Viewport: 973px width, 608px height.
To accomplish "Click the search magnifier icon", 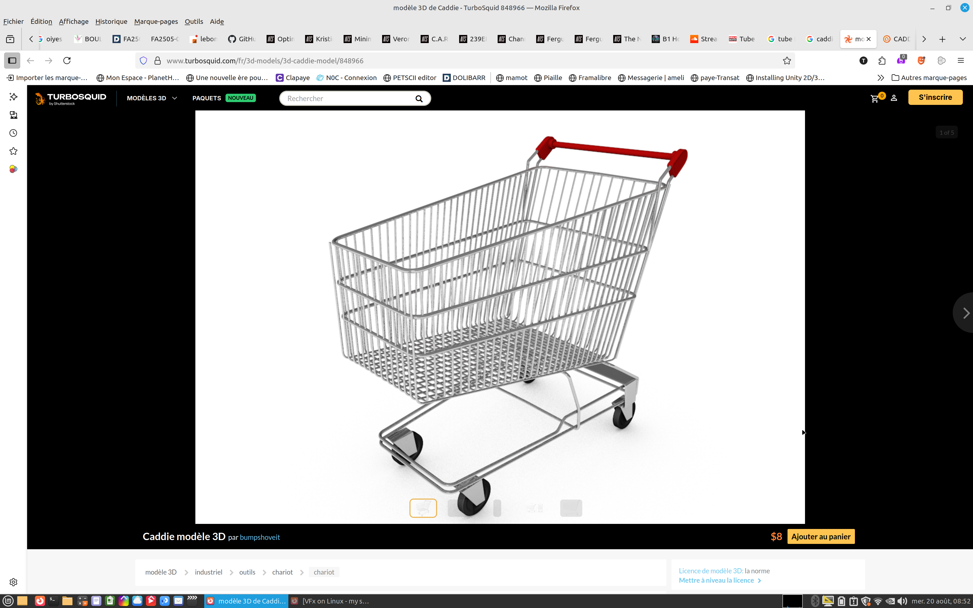I will [419, 99].
